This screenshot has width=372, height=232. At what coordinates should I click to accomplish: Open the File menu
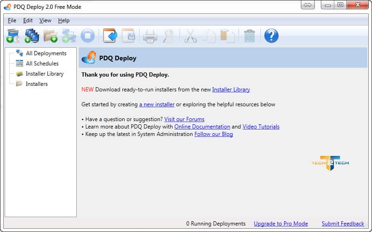(12, 20)
